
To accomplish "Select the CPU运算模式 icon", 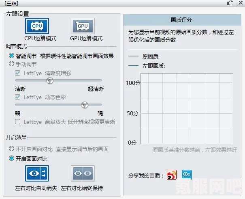I will click(x=37, y=26).
